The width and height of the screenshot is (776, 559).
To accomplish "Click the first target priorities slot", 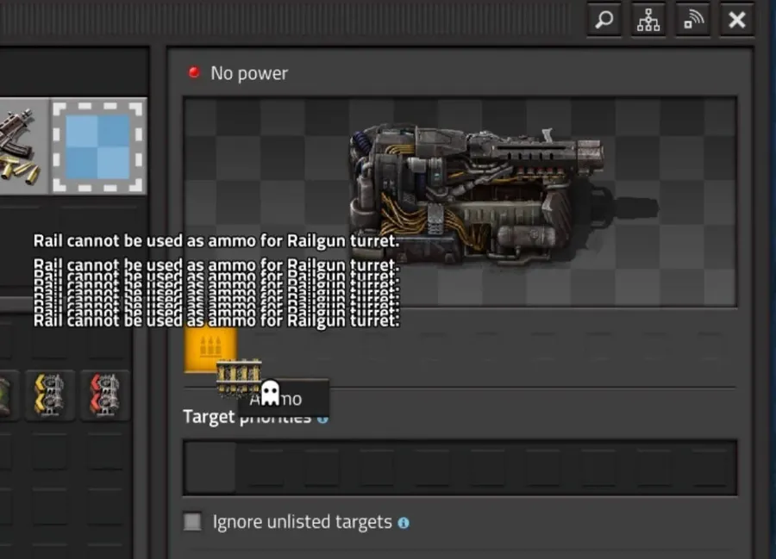I will point(210,468).
